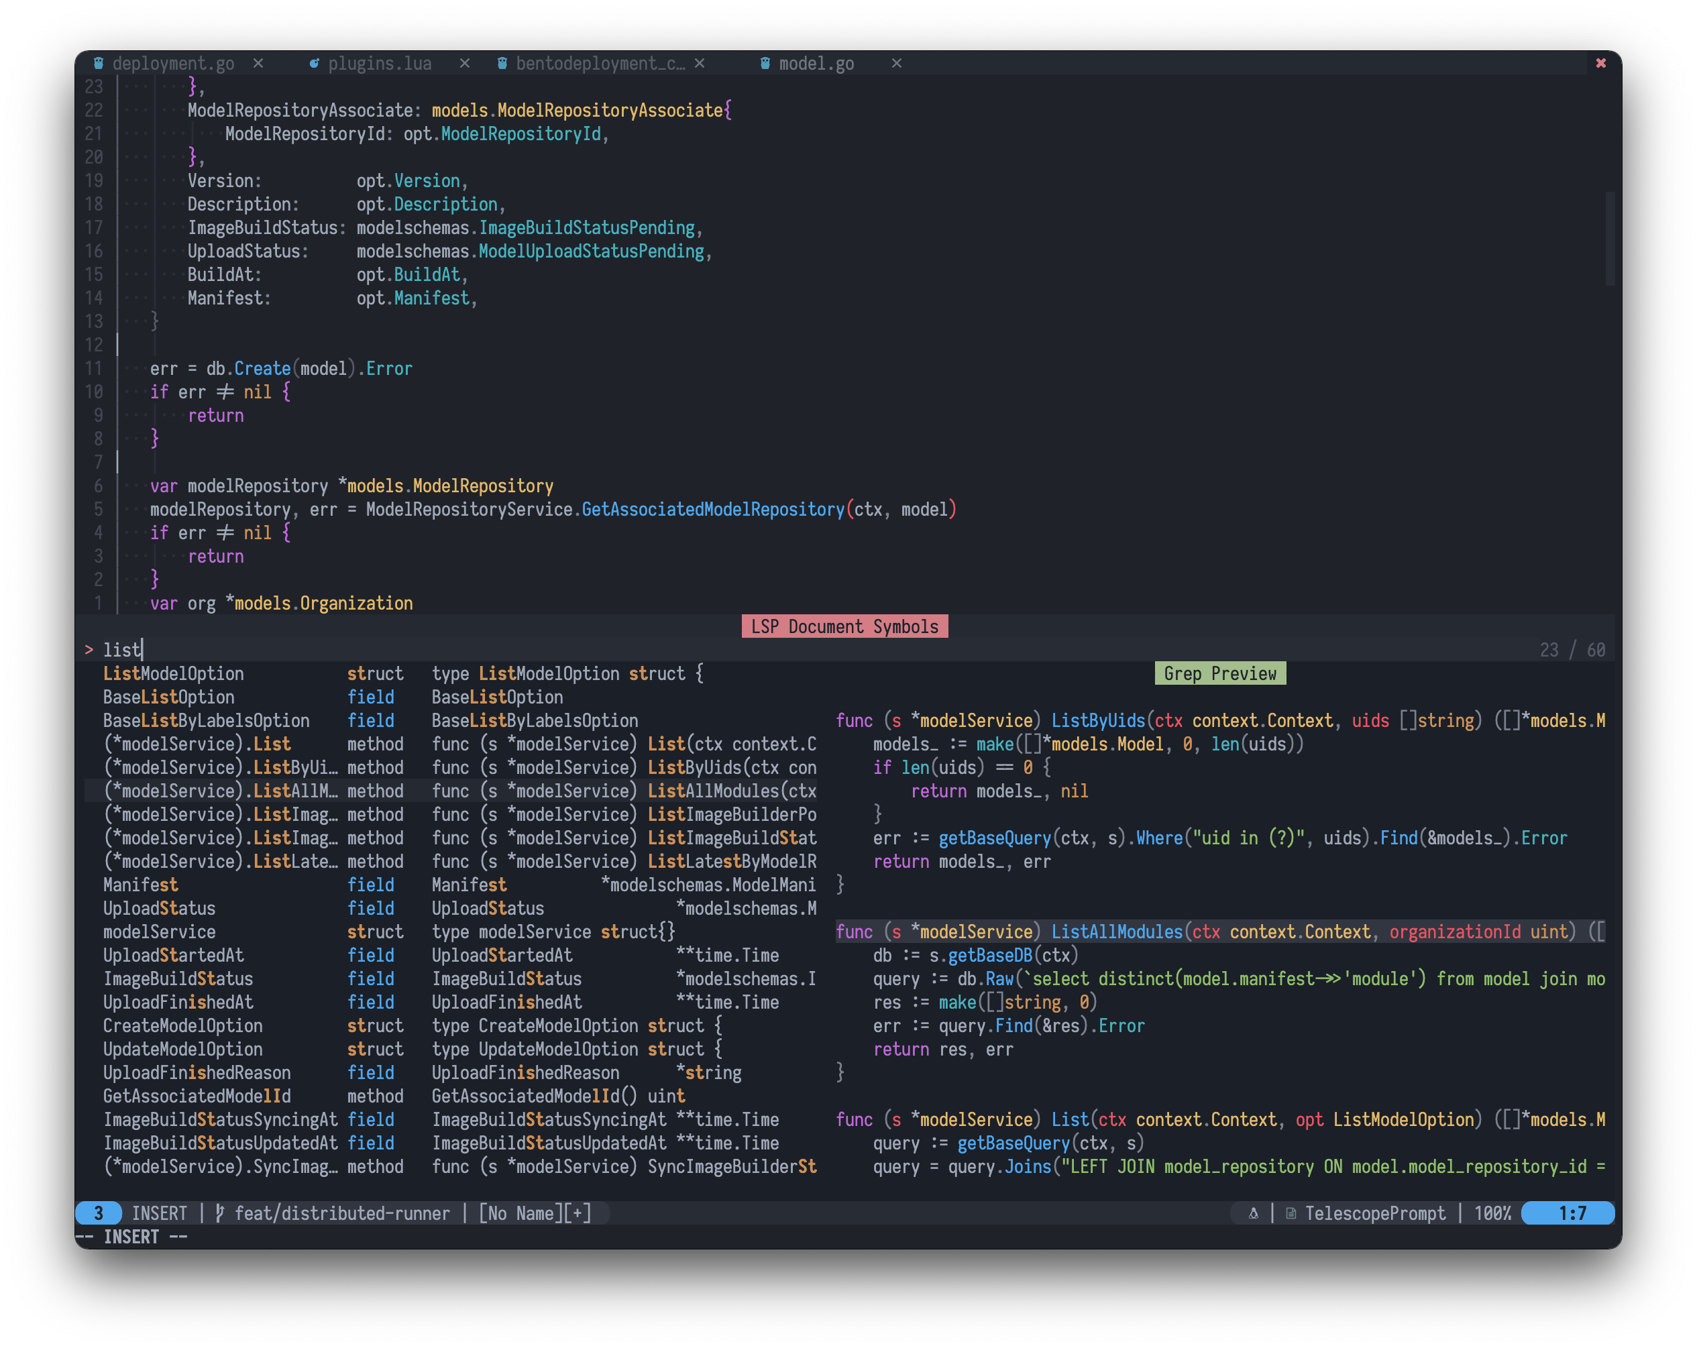Select the ImageBuildStatus *modelschemas.I field row
Image resolution: width=1697 pixels, height=1348 pixels.
pos(451,979)
